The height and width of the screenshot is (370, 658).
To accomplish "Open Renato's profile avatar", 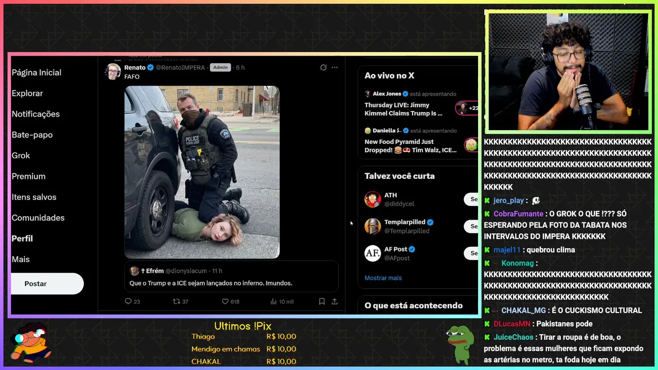I will [x=113, y=71].
